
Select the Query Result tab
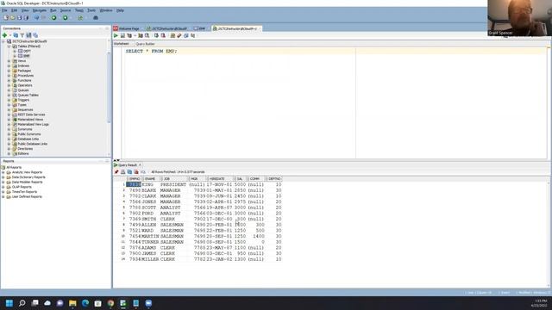pyautogui.click(x=128, y=164)
